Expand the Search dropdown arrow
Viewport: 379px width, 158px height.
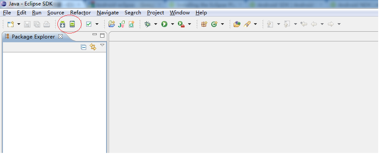(x=255, y=24)
